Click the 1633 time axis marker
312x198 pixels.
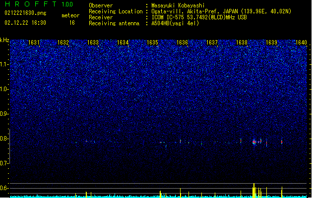click(93, 43)
